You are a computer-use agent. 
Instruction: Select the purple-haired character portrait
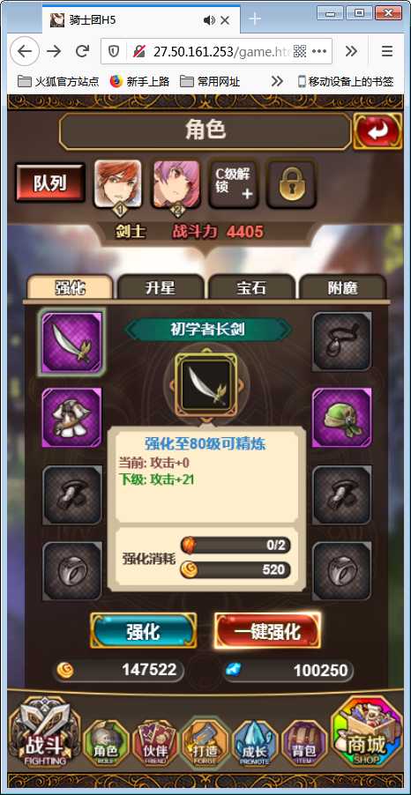(176, 184)
